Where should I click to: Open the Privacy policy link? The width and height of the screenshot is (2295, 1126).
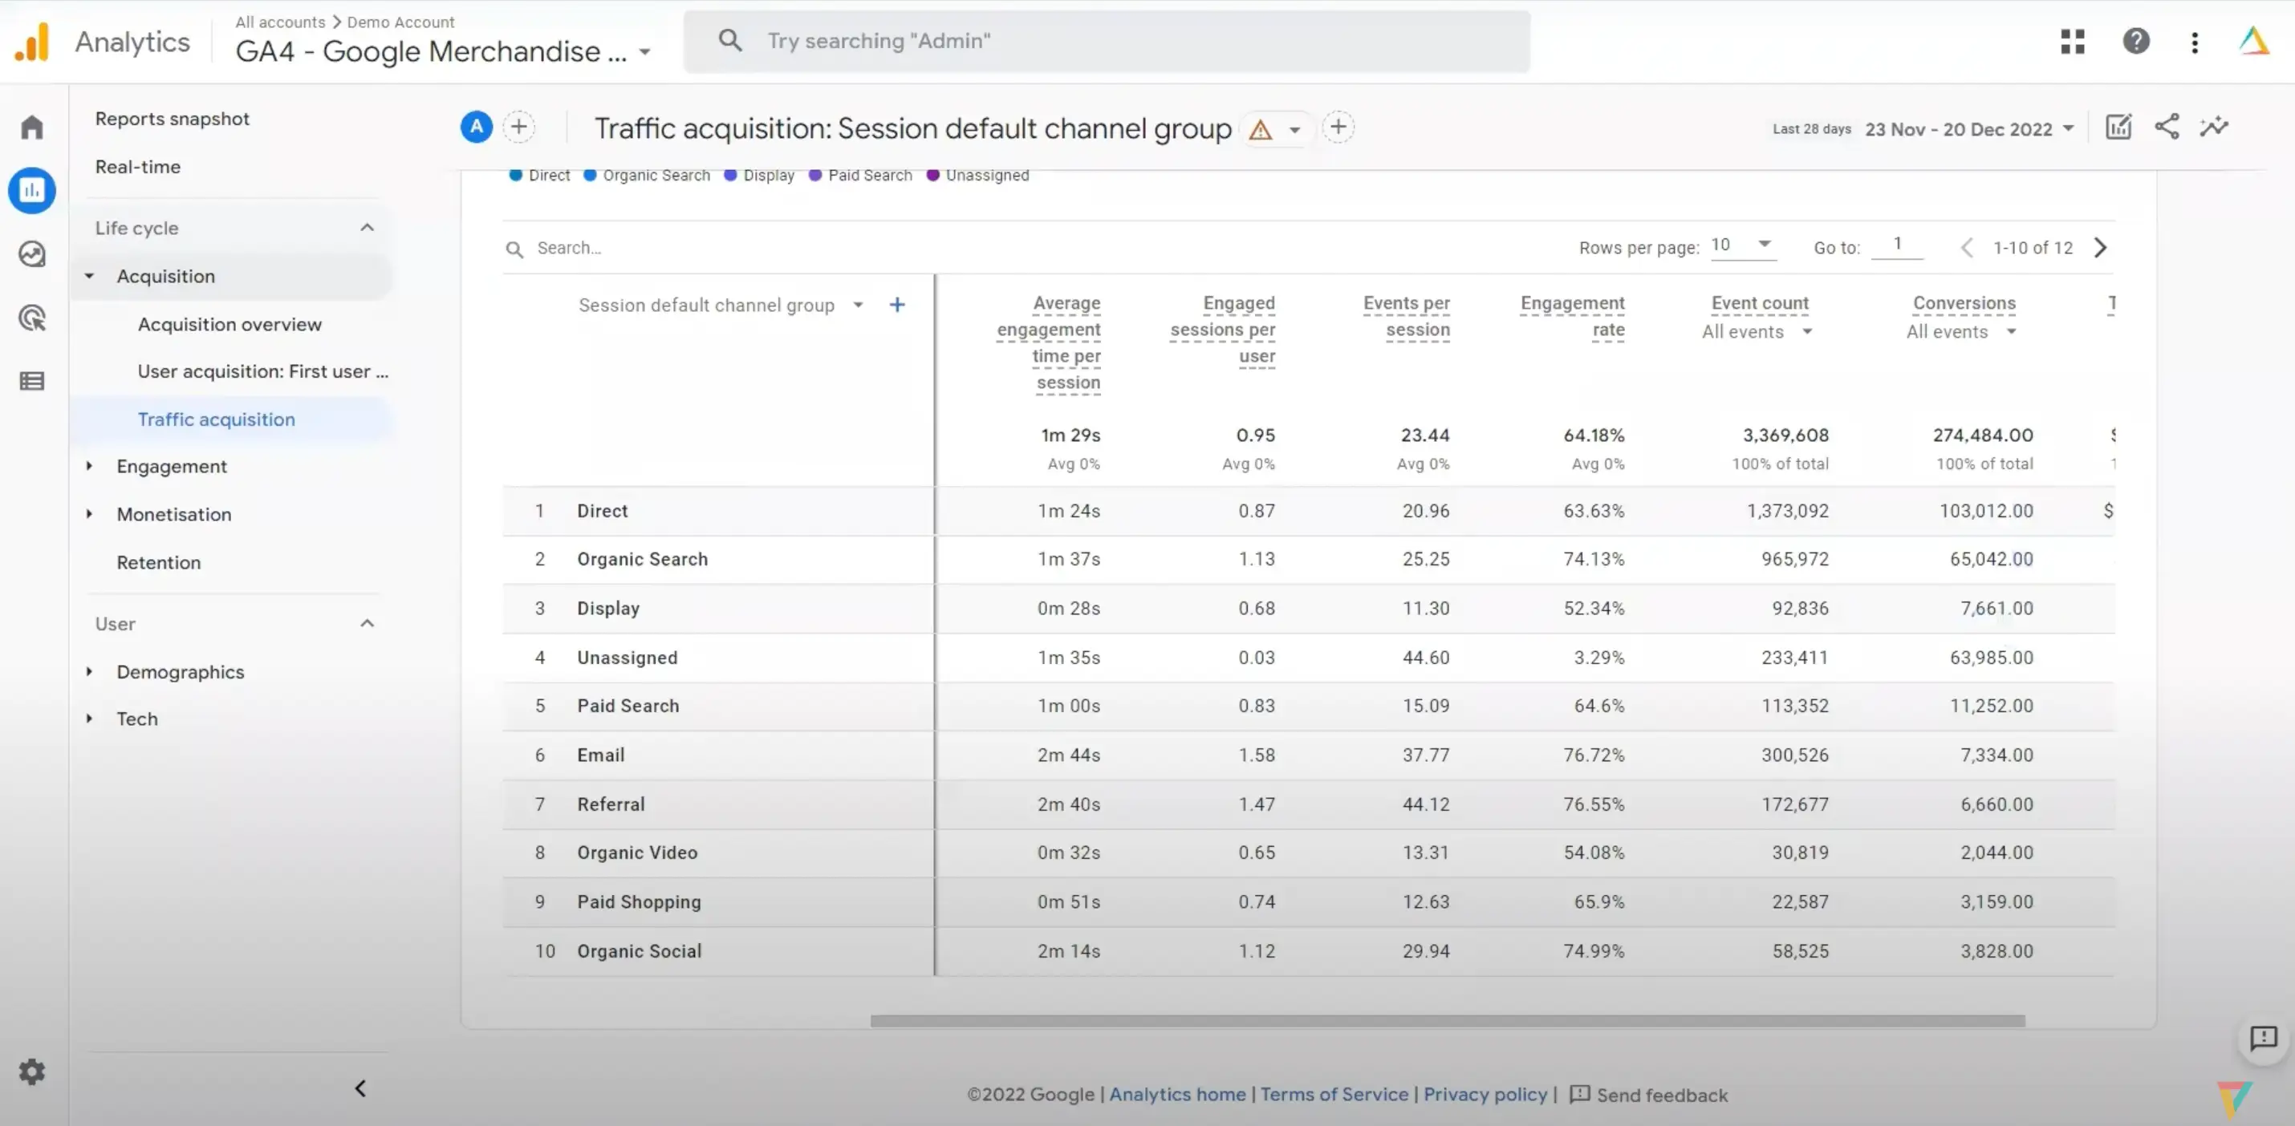click(1485, 1094)
